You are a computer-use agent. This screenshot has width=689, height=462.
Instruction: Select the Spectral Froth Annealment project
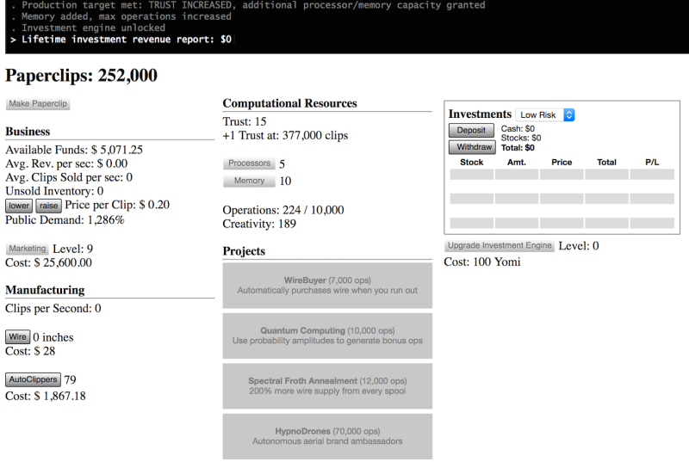[327, 386]
